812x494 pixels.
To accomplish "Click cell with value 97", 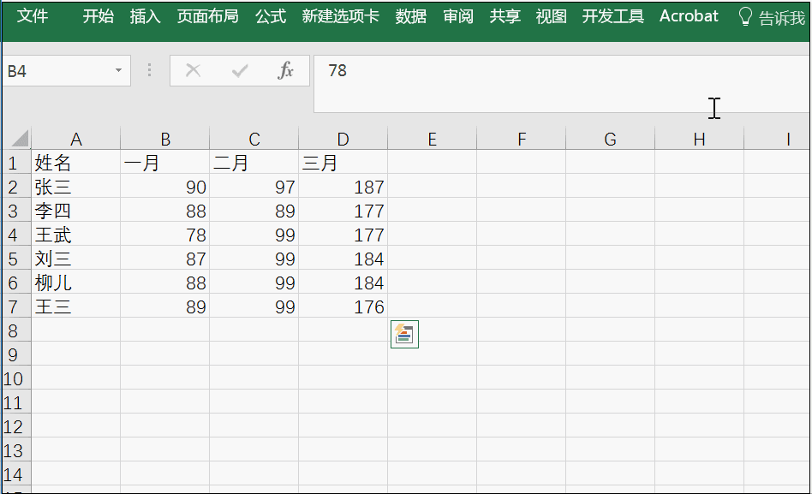I will pyautogui.click(x=254, y=187).
